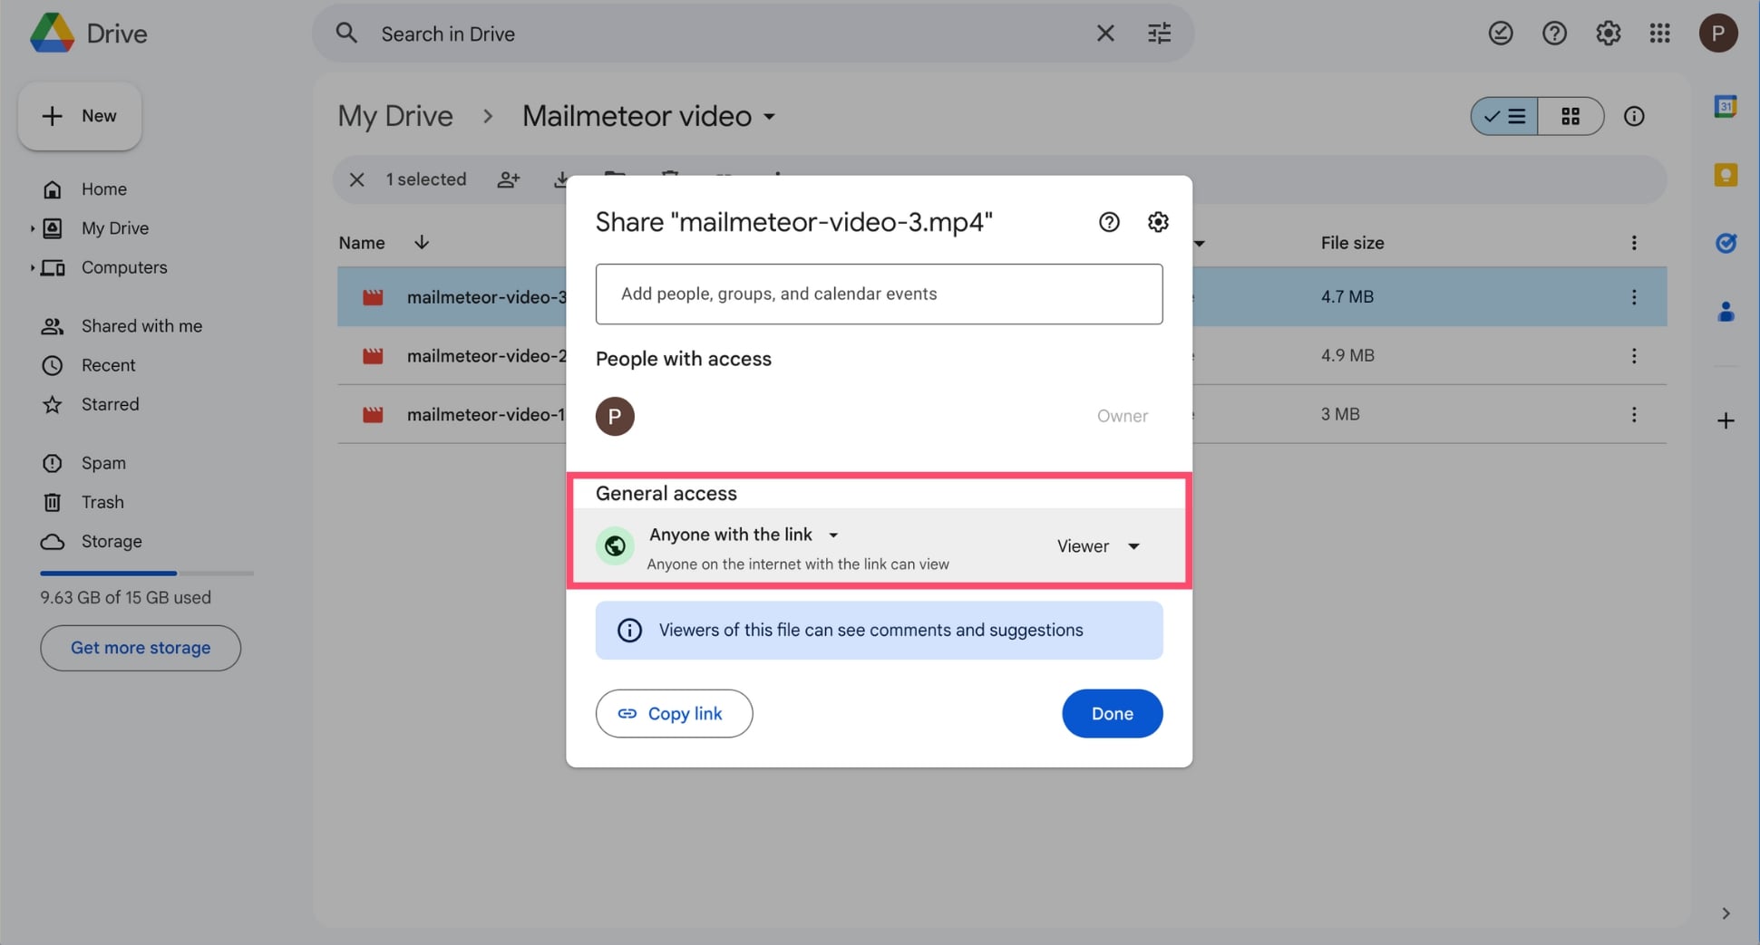Open the account avatar P in header
The height and width of the screenshot is (945, 1760).
(1717, 34)
